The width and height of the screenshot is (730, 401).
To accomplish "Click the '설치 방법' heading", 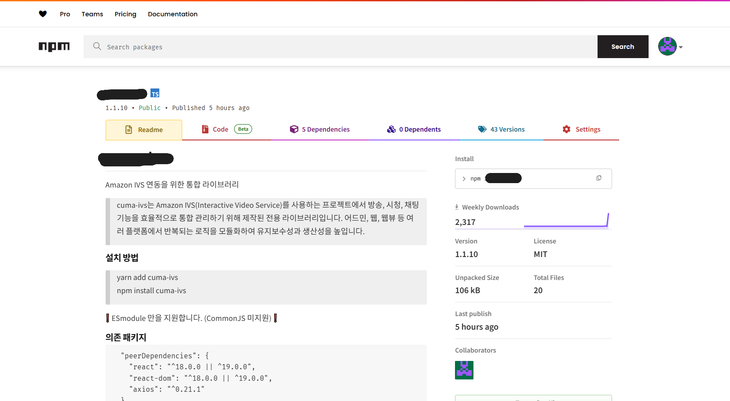I will tap(122, 258).
